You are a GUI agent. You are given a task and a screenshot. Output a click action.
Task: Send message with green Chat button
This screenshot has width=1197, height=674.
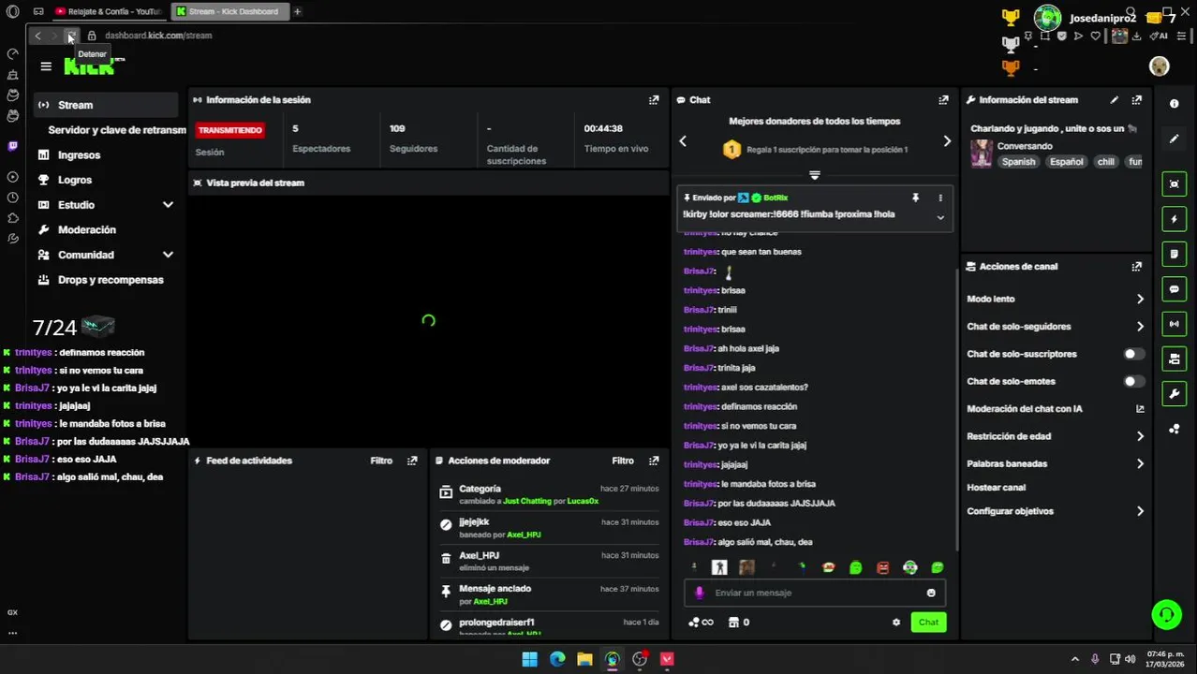click(x=928, y=623)
